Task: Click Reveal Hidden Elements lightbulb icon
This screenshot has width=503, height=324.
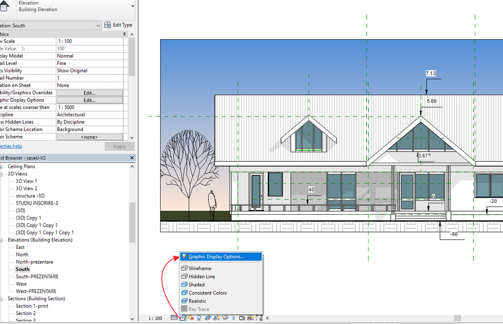Action: pyautogui.click(x=234, y=318)
